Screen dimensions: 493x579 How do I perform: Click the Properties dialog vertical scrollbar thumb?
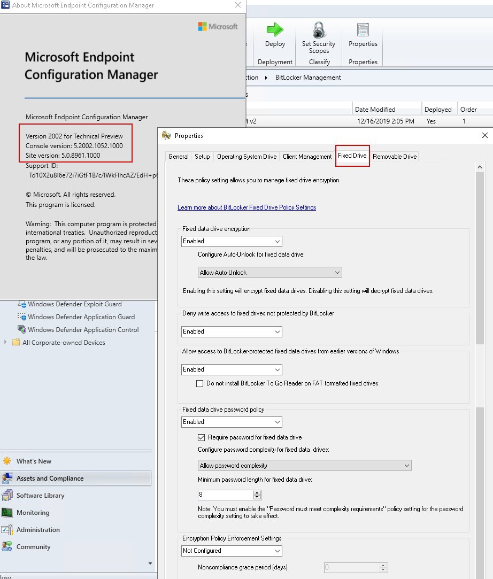pos(480,258)
